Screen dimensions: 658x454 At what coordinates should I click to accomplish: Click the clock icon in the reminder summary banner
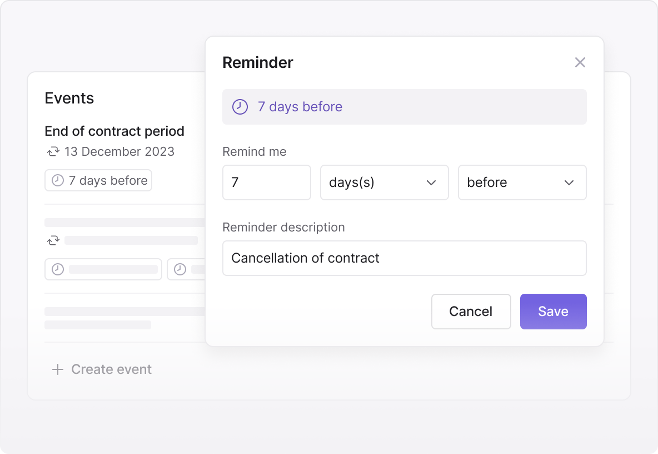point(240,107)
